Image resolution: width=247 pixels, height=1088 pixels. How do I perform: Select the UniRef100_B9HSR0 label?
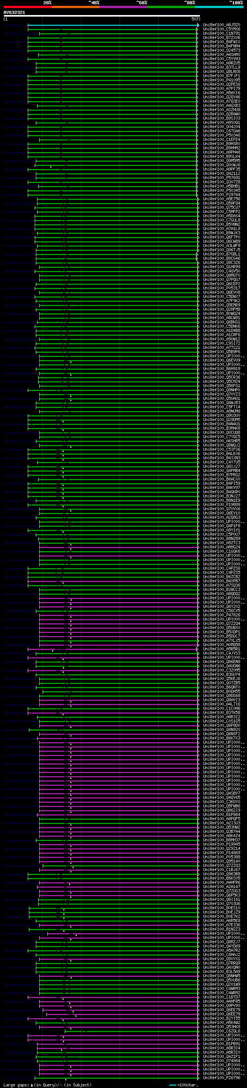(x=222, y=144)
